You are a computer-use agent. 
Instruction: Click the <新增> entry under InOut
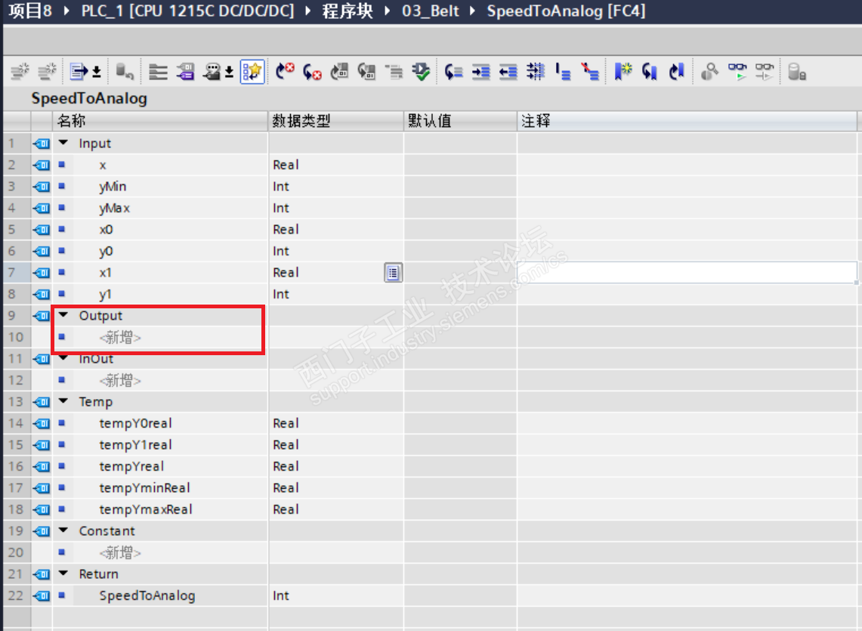coord(120,380)
